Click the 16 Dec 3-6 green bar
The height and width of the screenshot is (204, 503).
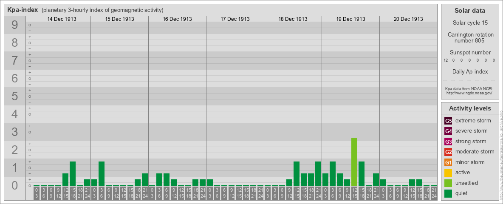(159, 180)
